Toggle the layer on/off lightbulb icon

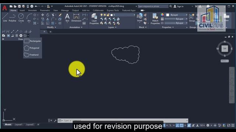101,15
